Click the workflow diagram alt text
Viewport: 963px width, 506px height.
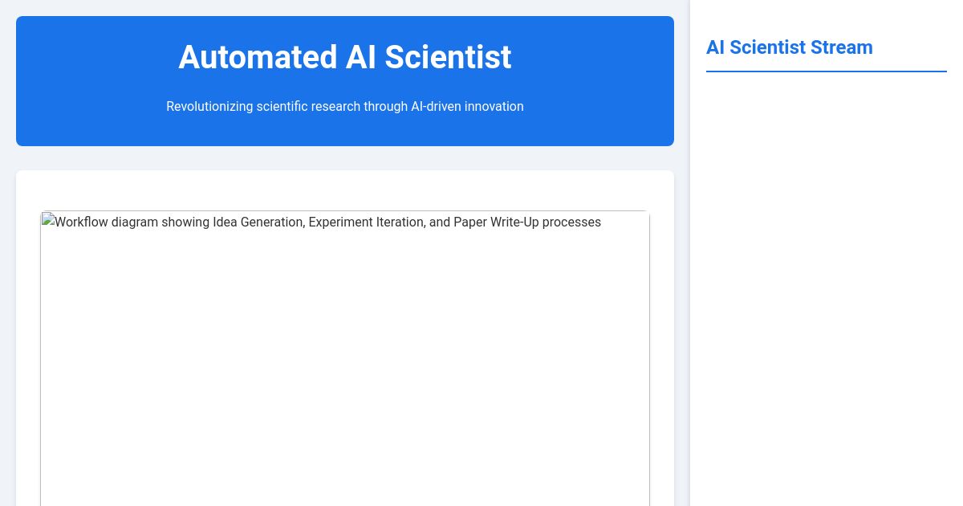(x=321, y=222)
